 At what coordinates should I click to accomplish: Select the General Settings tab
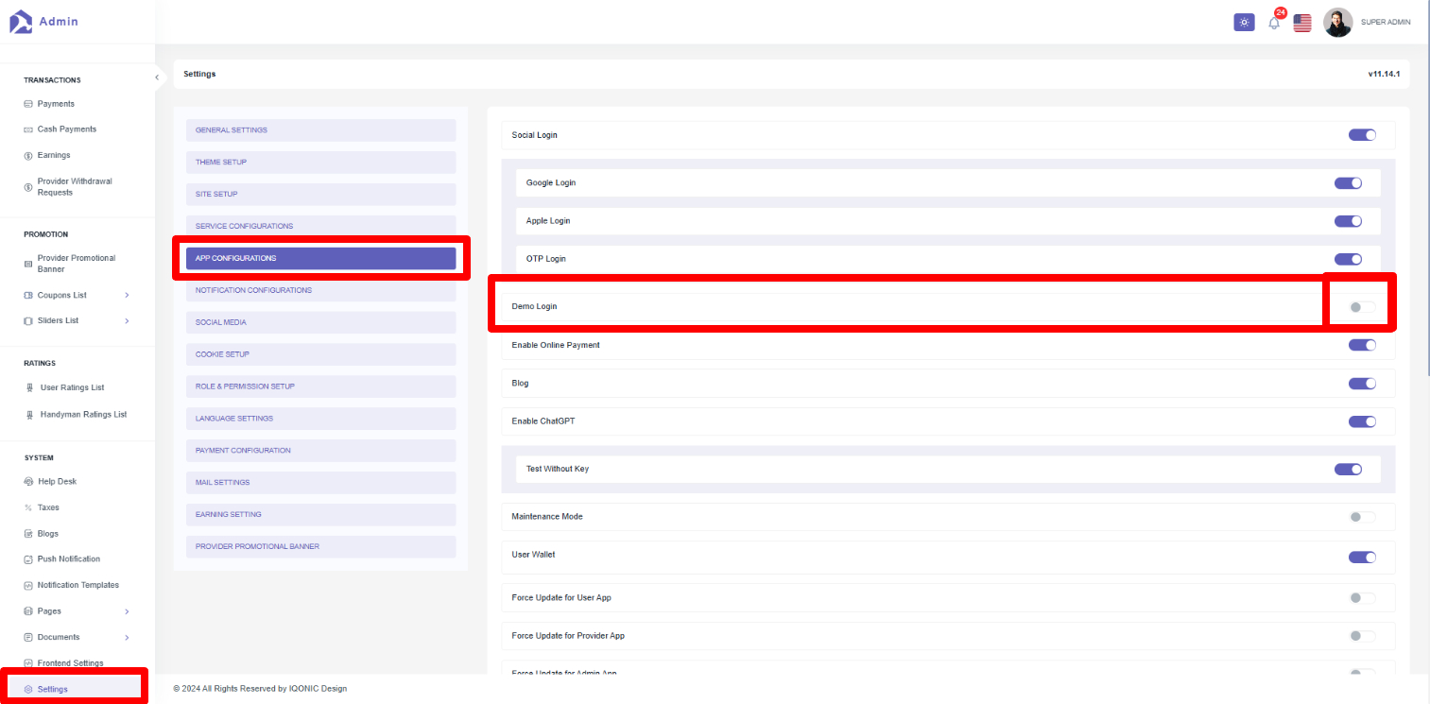click(x=320, y=130)
